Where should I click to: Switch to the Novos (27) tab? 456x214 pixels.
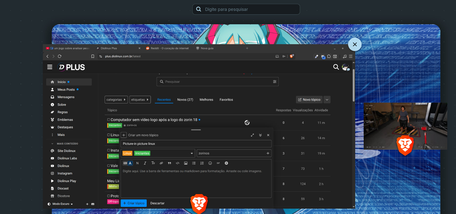[185, 100]
